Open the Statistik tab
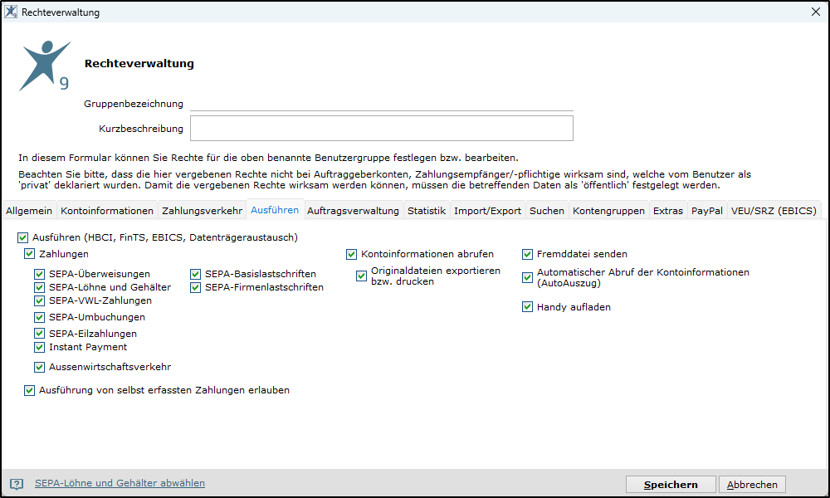 427,211
